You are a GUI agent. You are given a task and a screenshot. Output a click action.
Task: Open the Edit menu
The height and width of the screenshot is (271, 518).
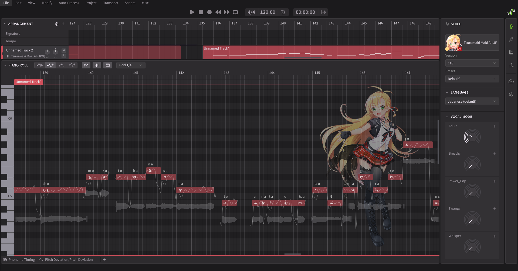[x=18, y=3]
